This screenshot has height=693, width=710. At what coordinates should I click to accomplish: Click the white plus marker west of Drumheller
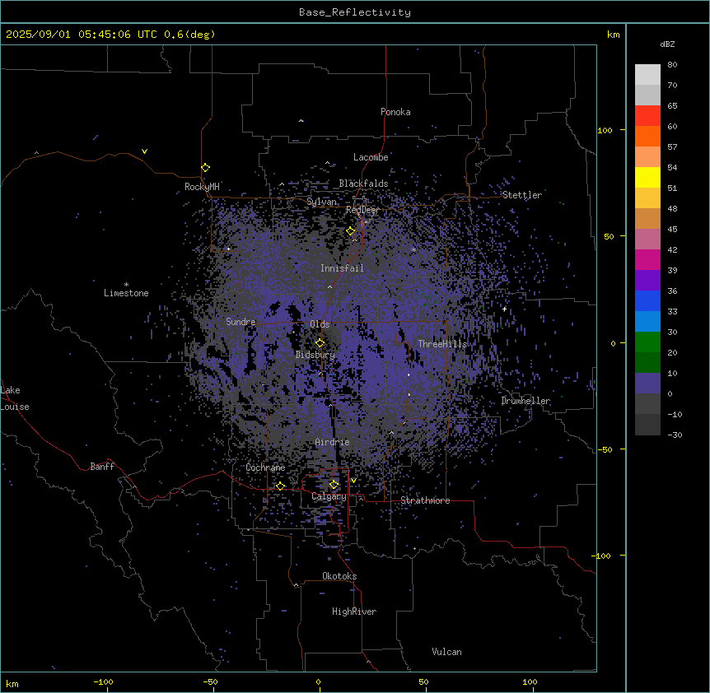[504, 309]
